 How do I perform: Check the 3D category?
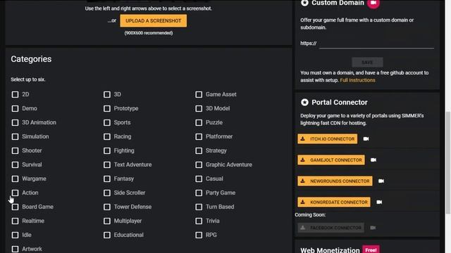pos(107,94)
